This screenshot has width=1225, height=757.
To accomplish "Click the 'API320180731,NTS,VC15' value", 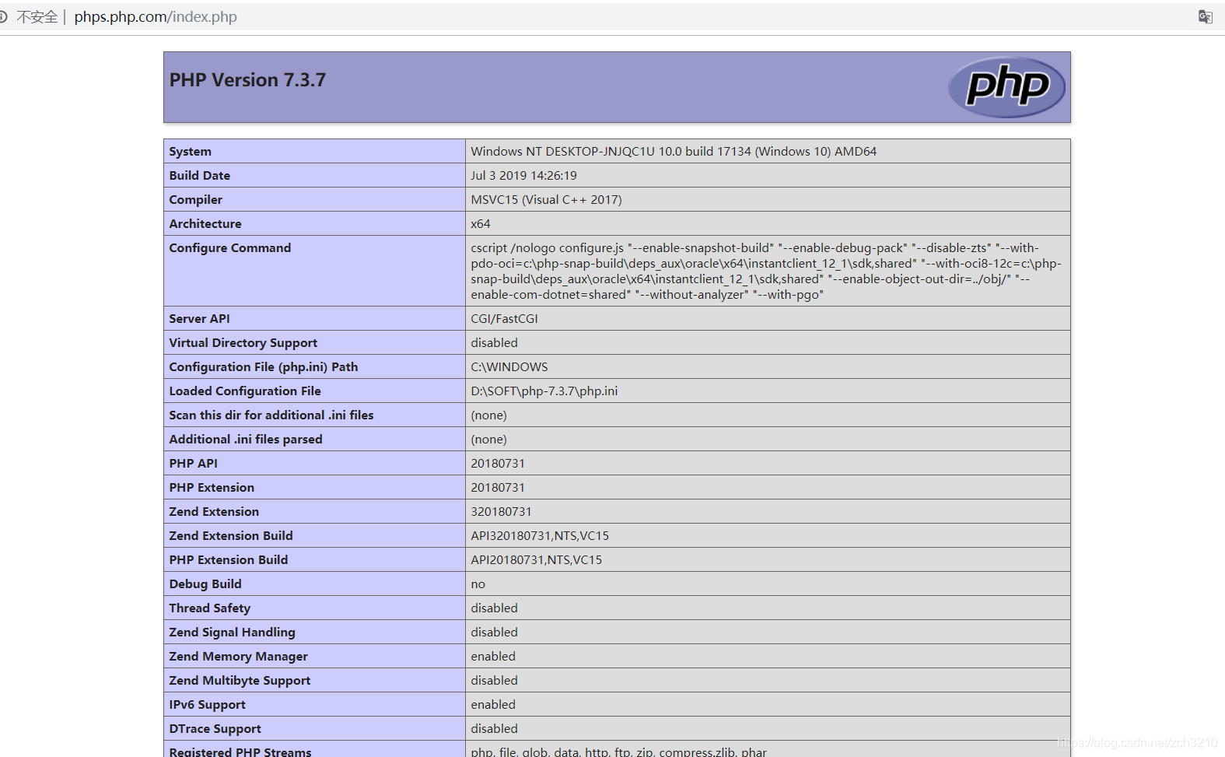I will coord(540,535).
